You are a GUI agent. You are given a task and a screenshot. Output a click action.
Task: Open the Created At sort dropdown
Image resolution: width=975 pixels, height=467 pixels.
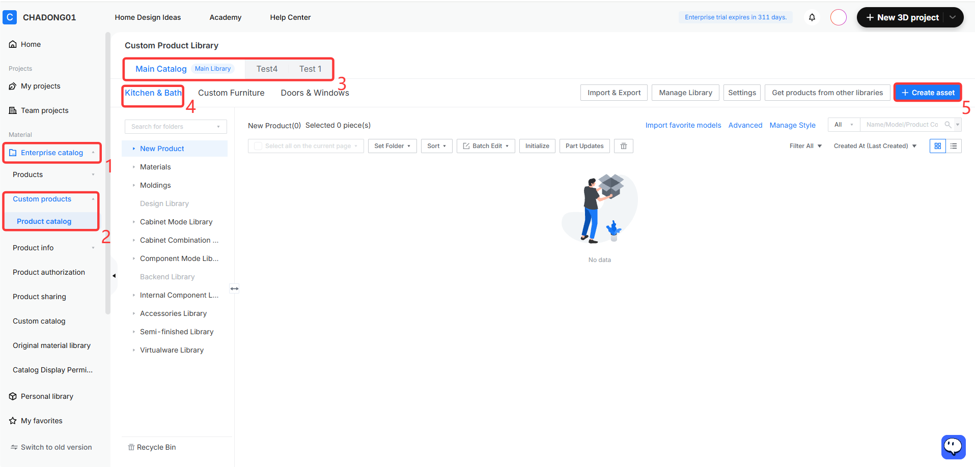(x=875, y=146)
